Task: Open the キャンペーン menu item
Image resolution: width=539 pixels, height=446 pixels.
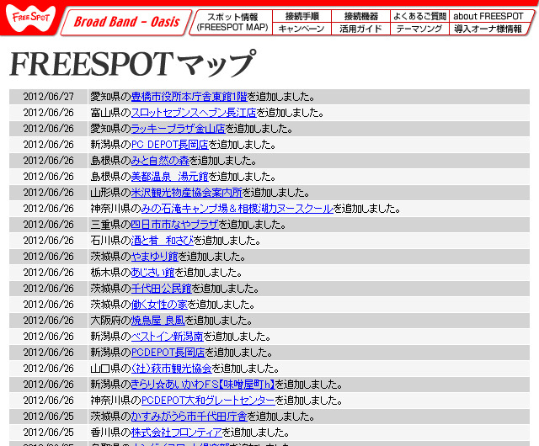Action: 302,29
